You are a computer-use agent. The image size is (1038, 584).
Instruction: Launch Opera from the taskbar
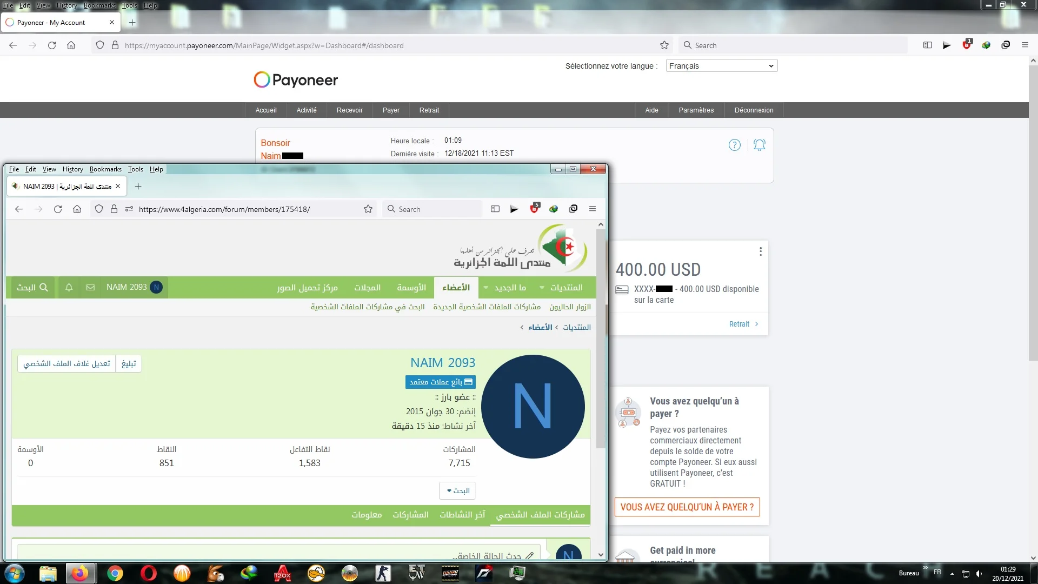coord(148,573)
